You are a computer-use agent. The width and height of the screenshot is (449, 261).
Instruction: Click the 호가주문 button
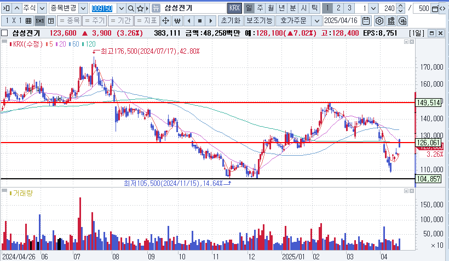click(x=293, y=21)
